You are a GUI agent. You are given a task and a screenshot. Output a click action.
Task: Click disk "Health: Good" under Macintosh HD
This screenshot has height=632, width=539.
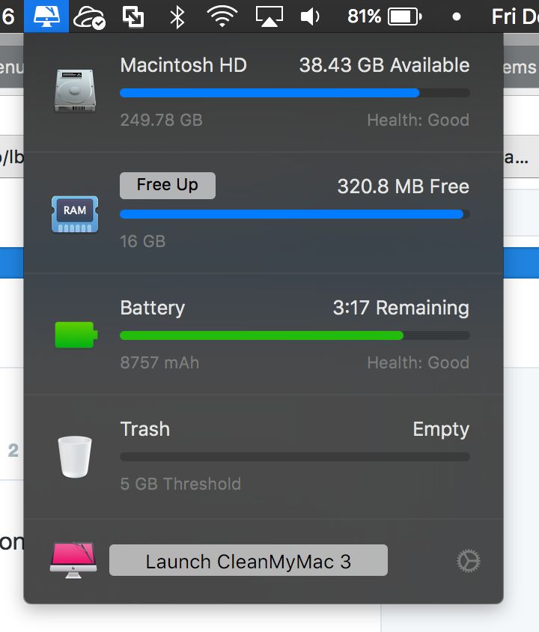[418, 120]
